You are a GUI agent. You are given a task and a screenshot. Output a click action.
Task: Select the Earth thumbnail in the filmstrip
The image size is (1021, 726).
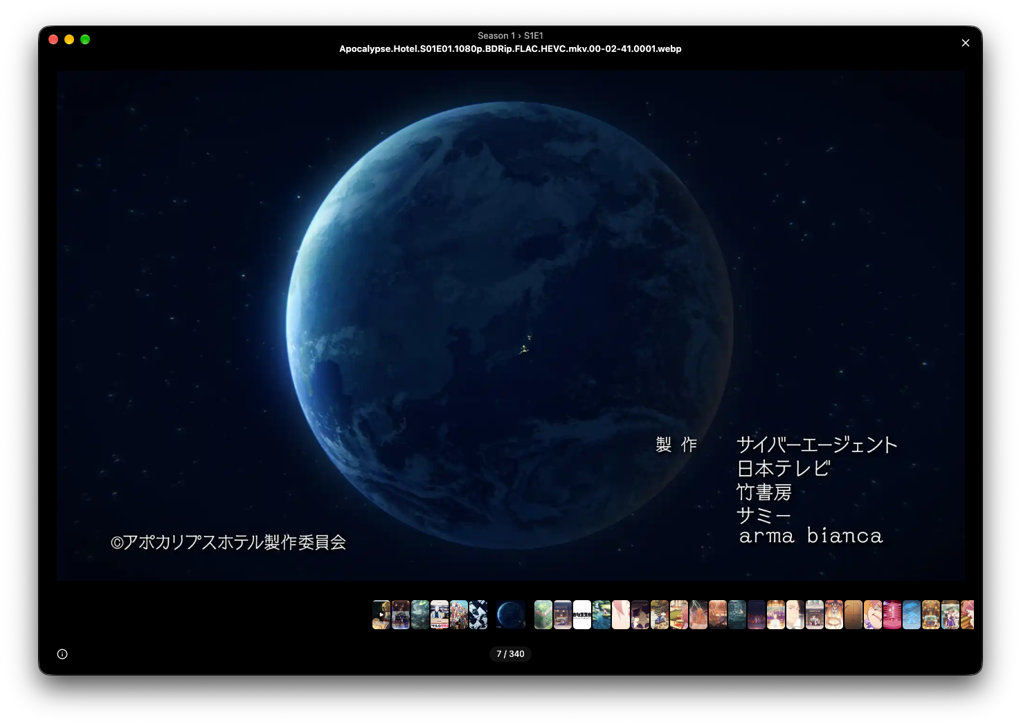pyautogui.click(x=511, y=615)
